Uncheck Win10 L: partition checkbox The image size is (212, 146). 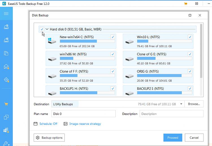click(190, 37)
